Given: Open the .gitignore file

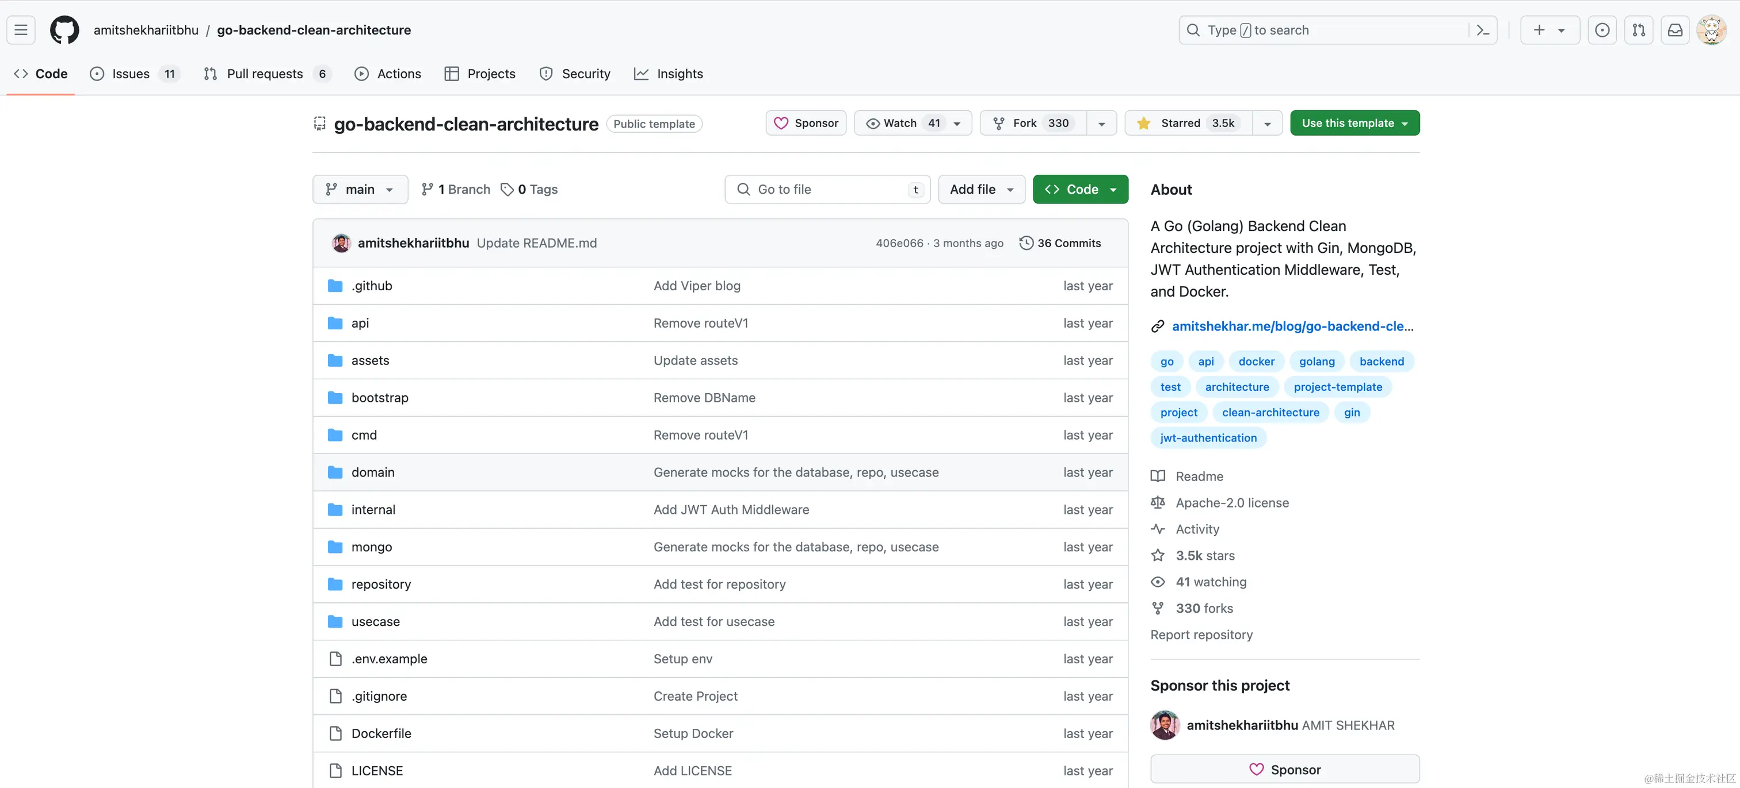Looking at the screenshot, I should pyautogui.click(x=379, y=696).
